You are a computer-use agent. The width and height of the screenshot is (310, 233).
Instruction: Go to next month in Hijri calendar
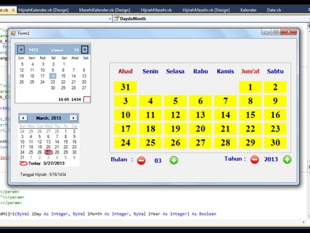coord(85,50)
